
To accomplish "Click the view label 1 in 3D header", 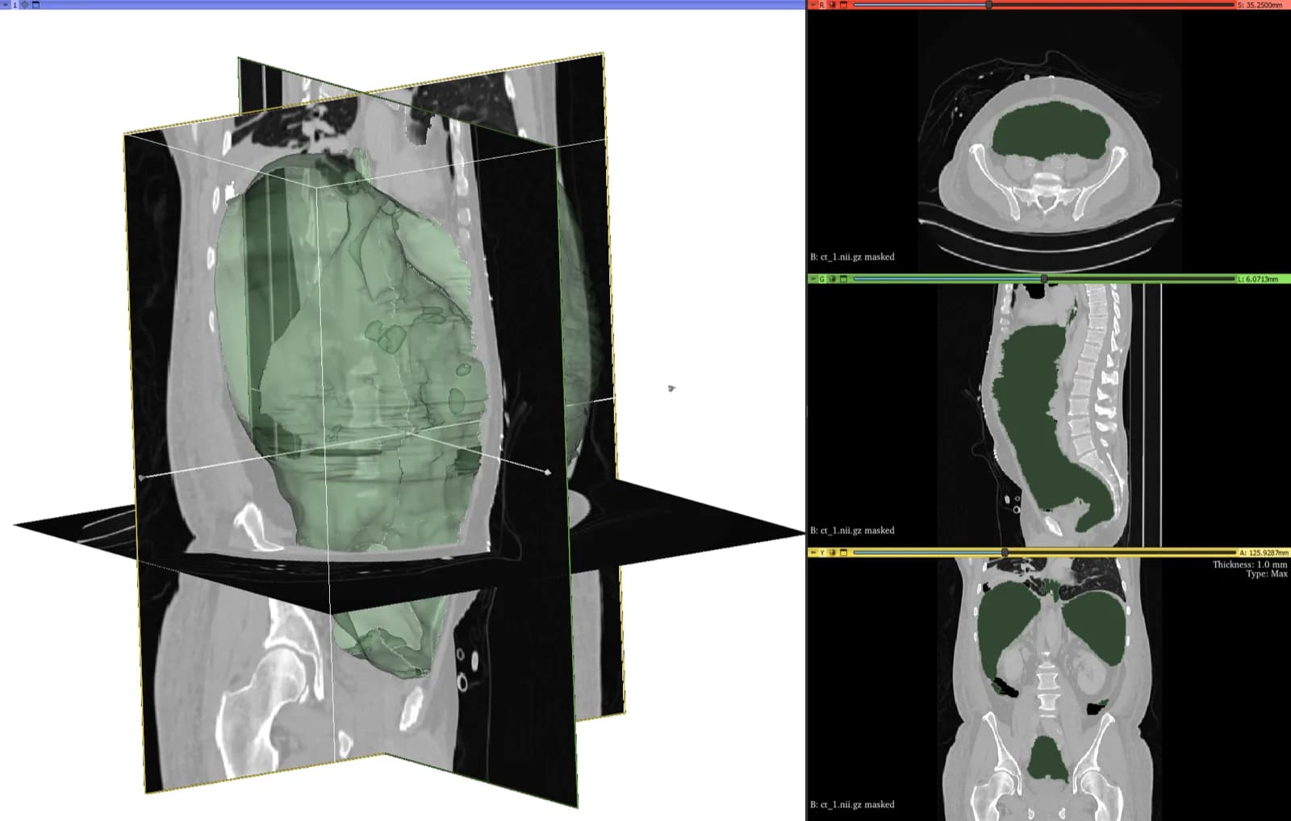I will pos(15,5).
